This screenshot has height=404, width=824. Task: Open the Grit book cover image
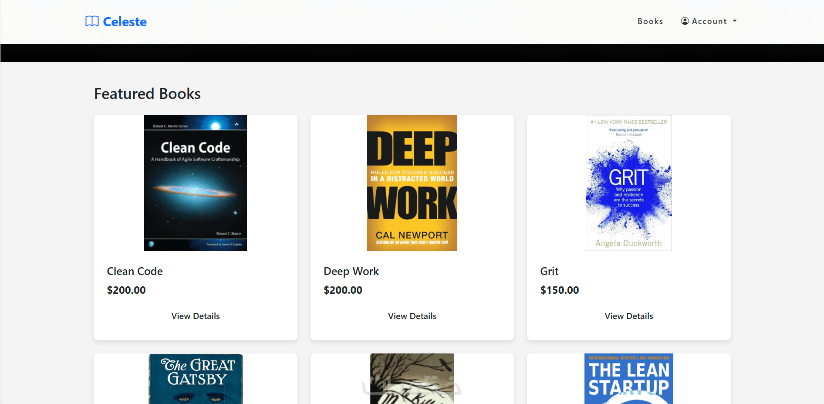point(629,183)
